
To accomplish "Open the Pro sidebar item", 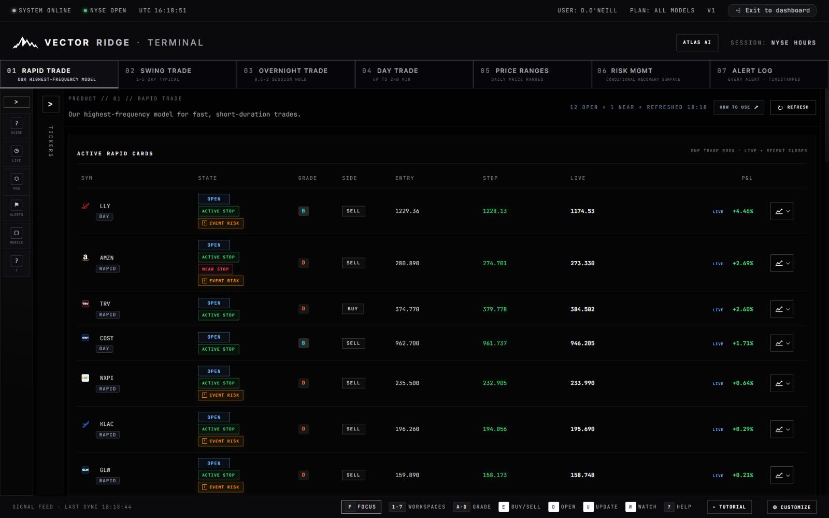I will (x=17, y=182).
